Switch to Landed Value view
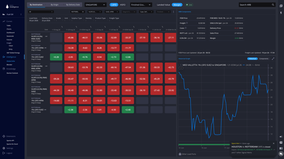Image resolution: width=284 pixels, height=159 pixels. [163, 5]
